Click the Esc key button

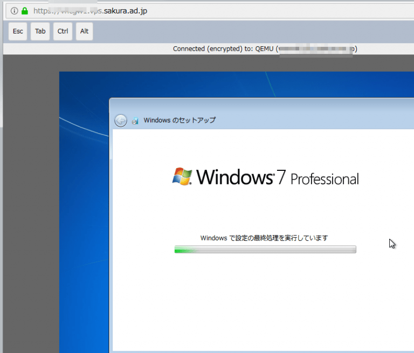18,31
